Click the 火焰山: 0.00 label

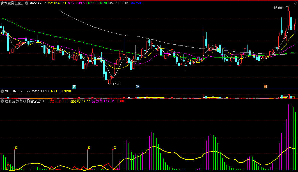point(59,101)
